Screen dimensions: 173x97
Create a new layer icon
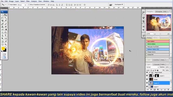click(x=165, y=90)
